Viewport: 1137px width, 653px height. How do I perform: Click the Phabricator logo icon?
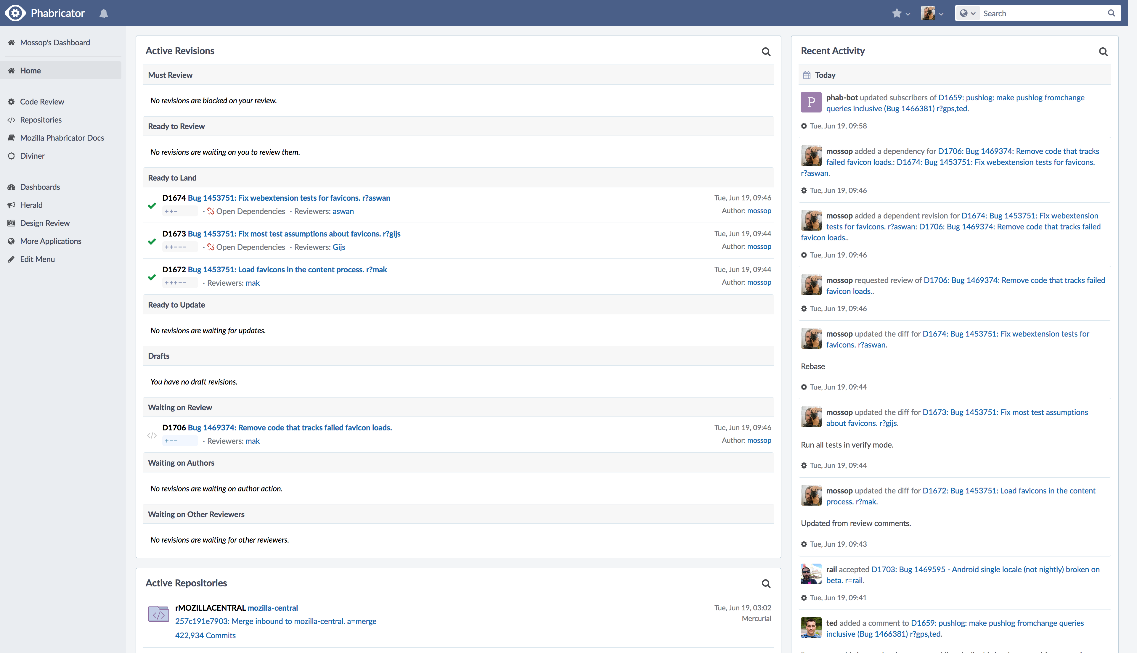pos(16,13)
